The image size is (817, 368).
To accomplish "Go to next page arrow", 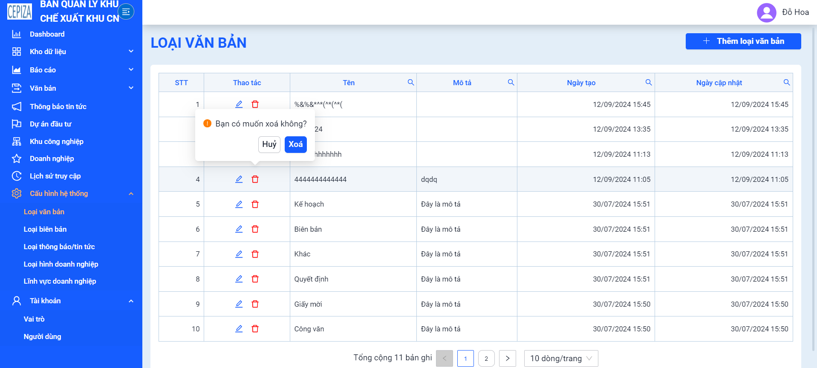I will [x=507, y=358].
